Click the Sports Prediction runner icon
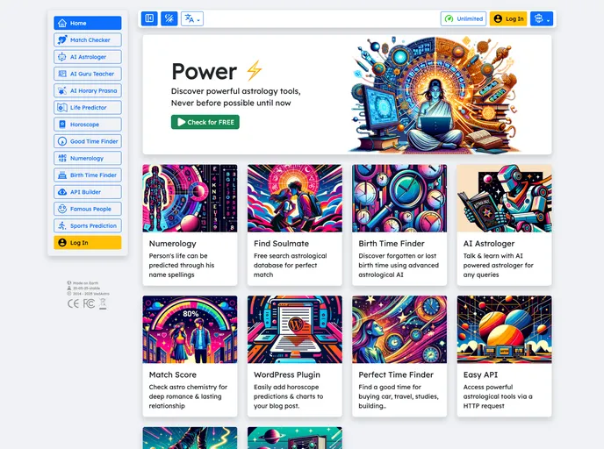This screenshot has height=449, width=604. (x=62, y=225)
